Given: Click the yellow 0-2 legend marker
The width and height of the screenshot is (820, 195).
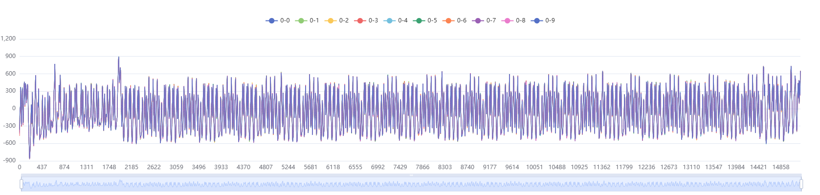Looking at the screenshot, I should click(331, 20).
